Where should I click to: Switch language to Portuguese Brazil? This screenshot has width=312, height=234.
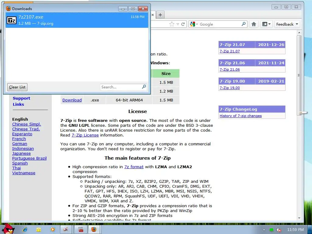(29, 158)
